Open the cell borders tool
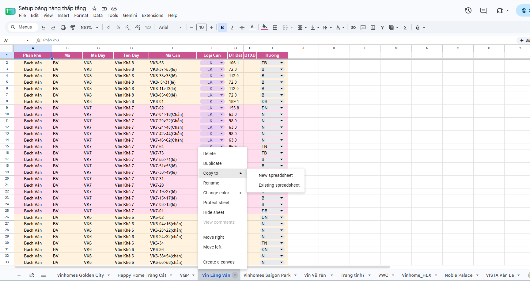The height and width of the screenshot is (281, 530). [x=275, y=28]
